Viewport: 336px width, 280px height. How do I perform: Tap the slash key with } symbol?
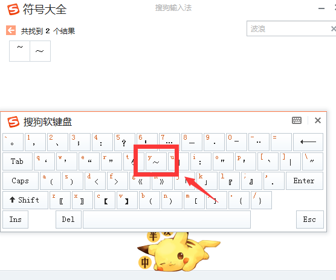261,200
